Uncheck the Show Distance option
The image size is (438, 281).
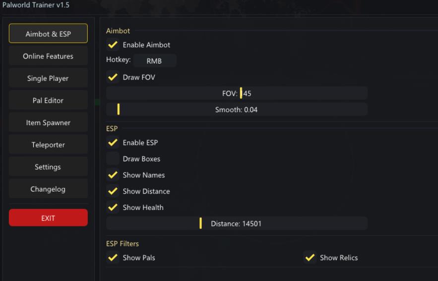(113, 191)
